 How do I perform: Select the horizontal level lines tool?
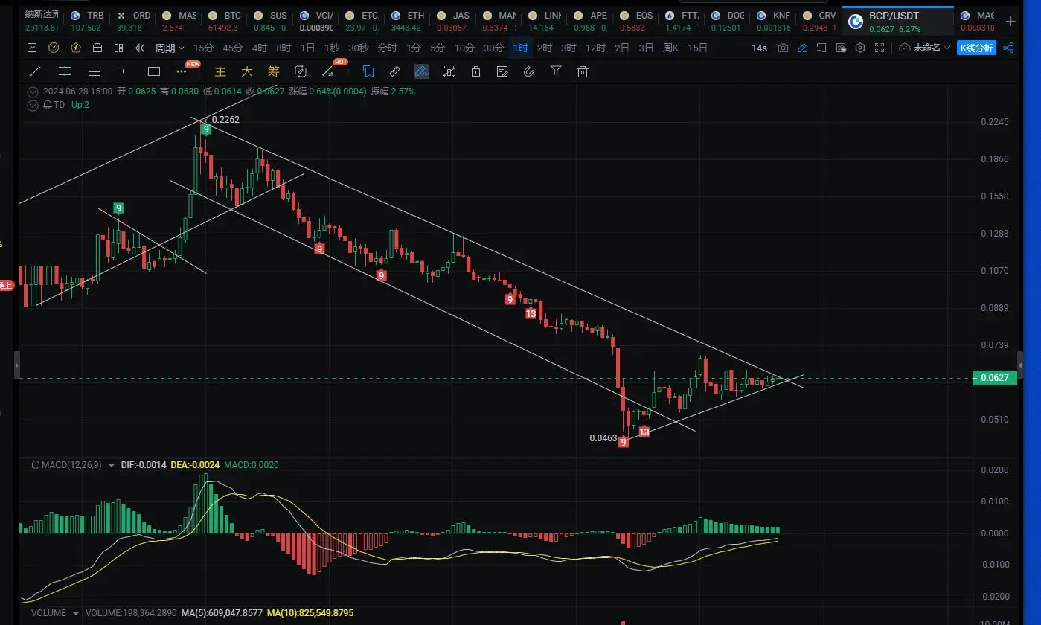click(x=65, y=71)
